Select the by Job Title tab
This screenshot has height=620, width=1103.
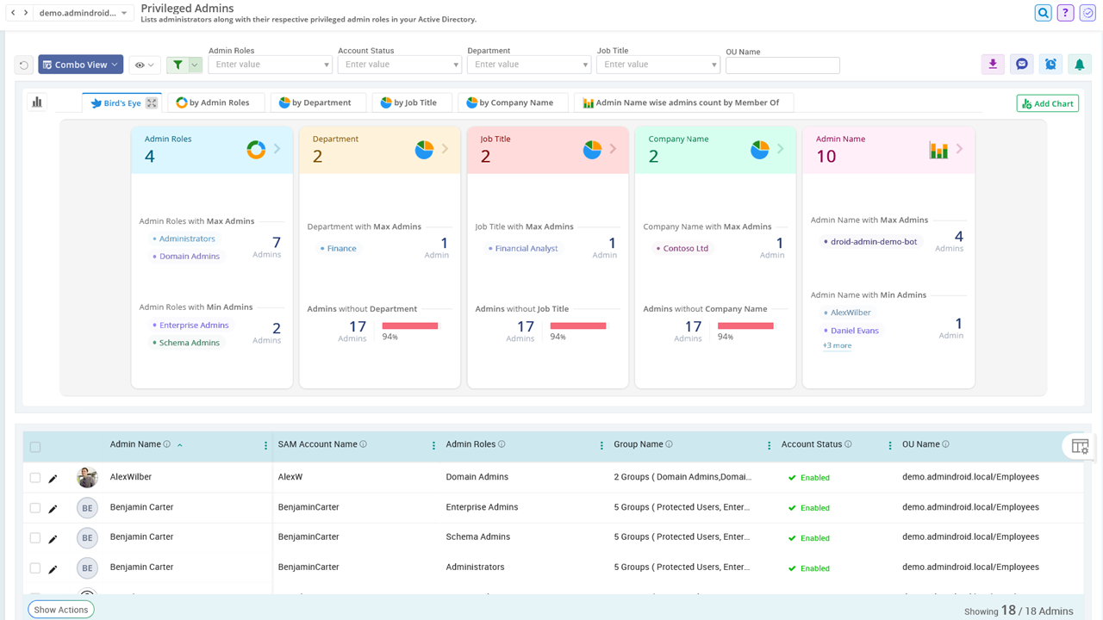(412, 102)
